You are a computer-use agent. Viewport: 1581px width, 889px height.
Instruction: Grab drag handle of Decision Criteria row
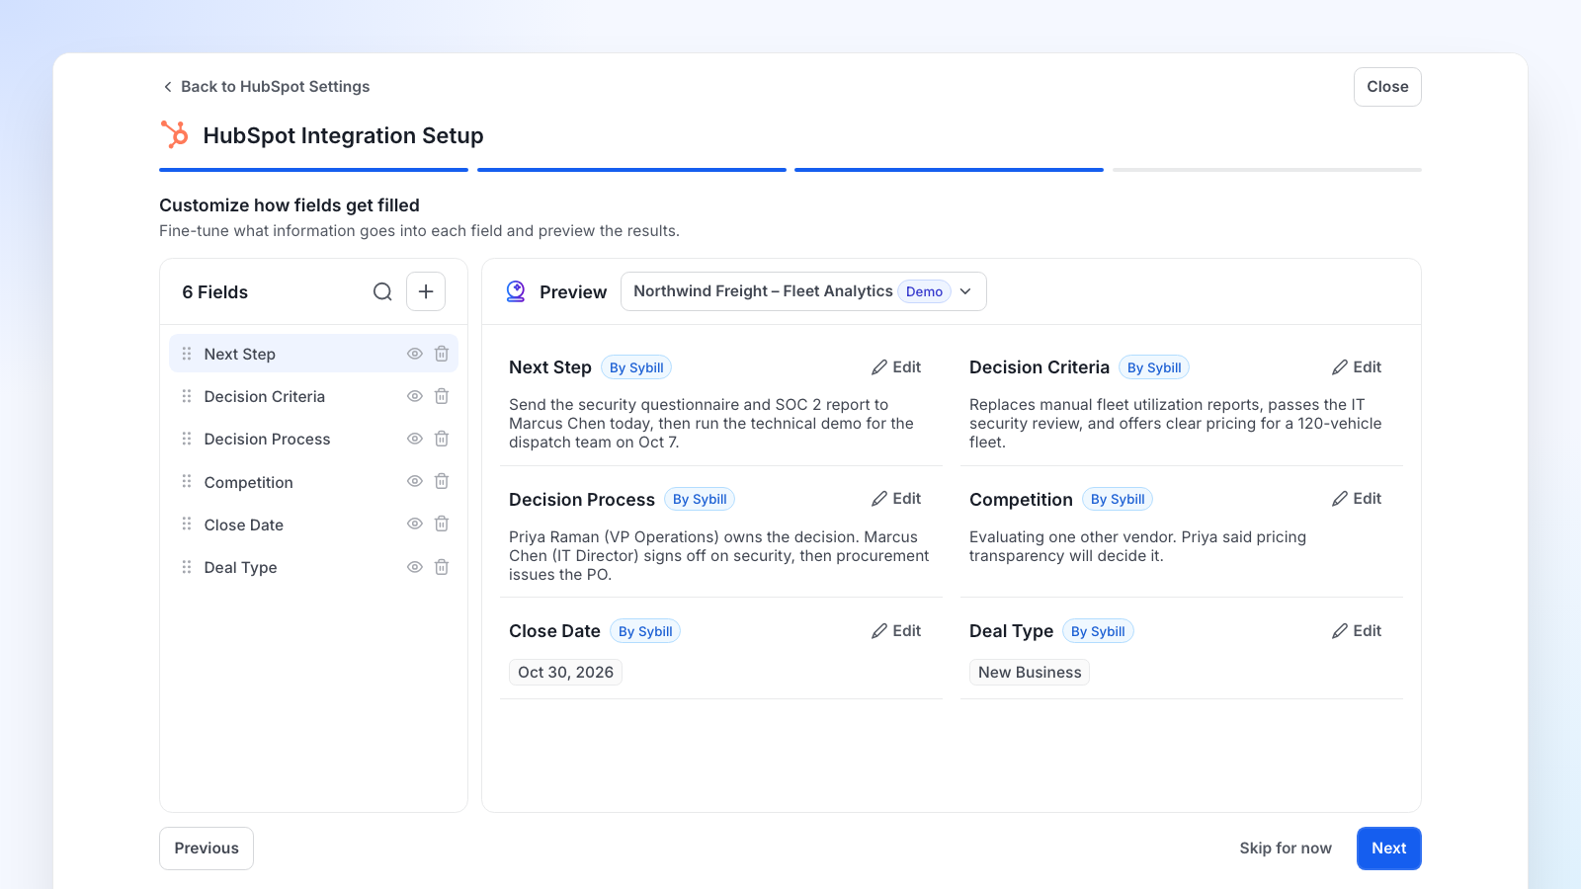[187, 396]
